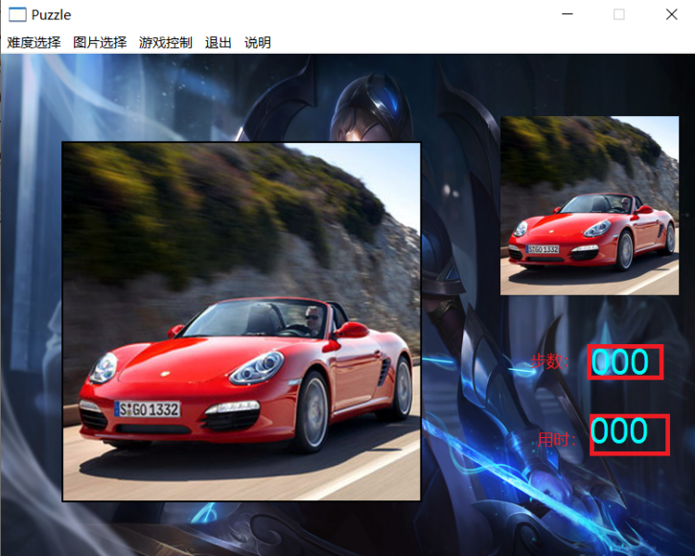
Task: Click the 用时: label
Action: [x=556, y=439]
